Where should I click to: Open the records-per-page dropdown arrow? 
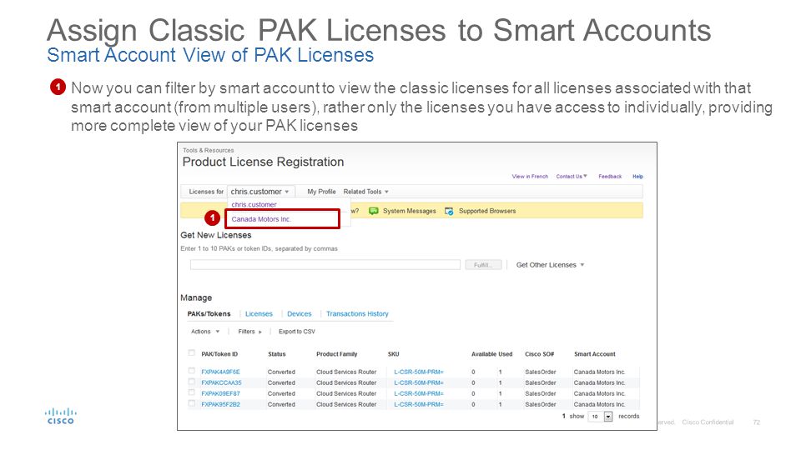tap(608, 417)
